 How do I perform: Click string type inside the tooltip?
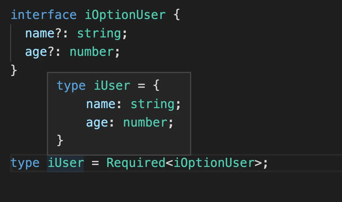pos(153,104)
